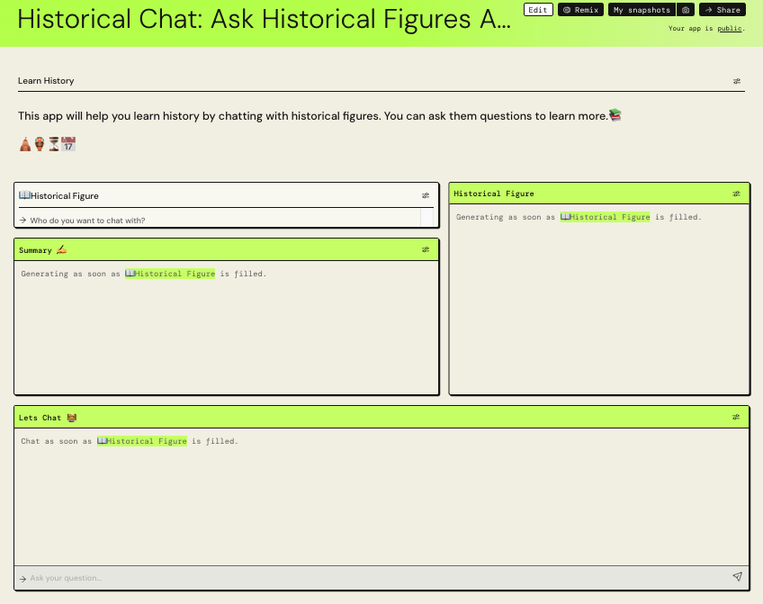This screenshot has width=763, height=604.
Task: Open settings for the Summary panel
Action: (425, 249)
